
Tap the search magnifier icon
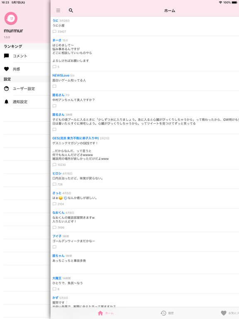[71, 10]
